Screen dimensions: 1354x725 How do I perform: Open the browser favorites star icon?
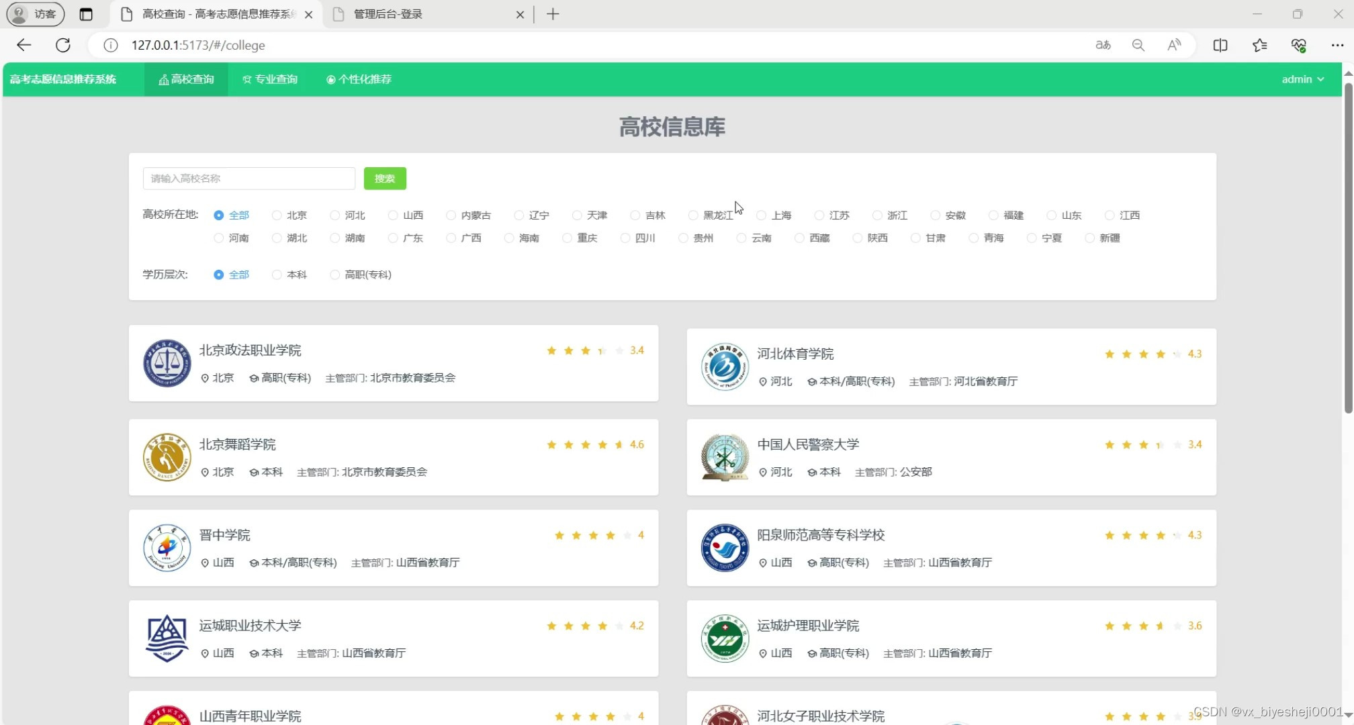(x=1259, y=45)
